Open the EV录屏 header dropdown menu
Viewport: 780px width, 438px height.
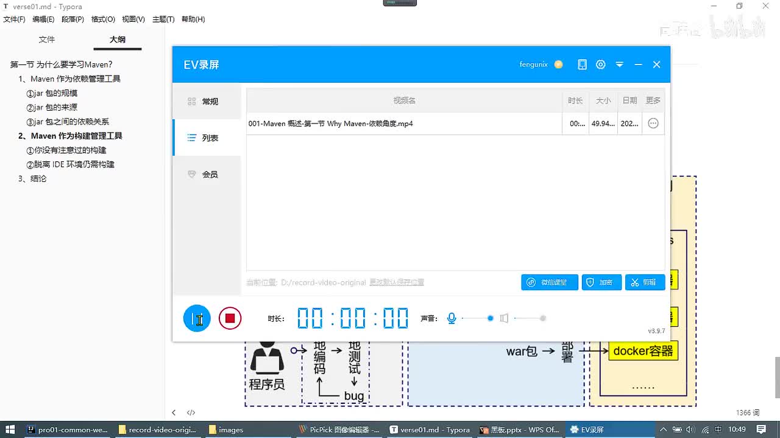click(x=620, y=64)
